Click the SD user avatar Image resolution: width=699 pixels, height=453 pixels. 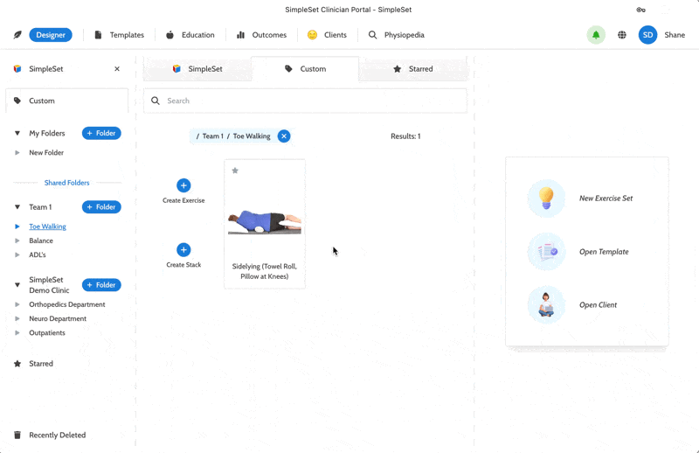coord(647,35)
